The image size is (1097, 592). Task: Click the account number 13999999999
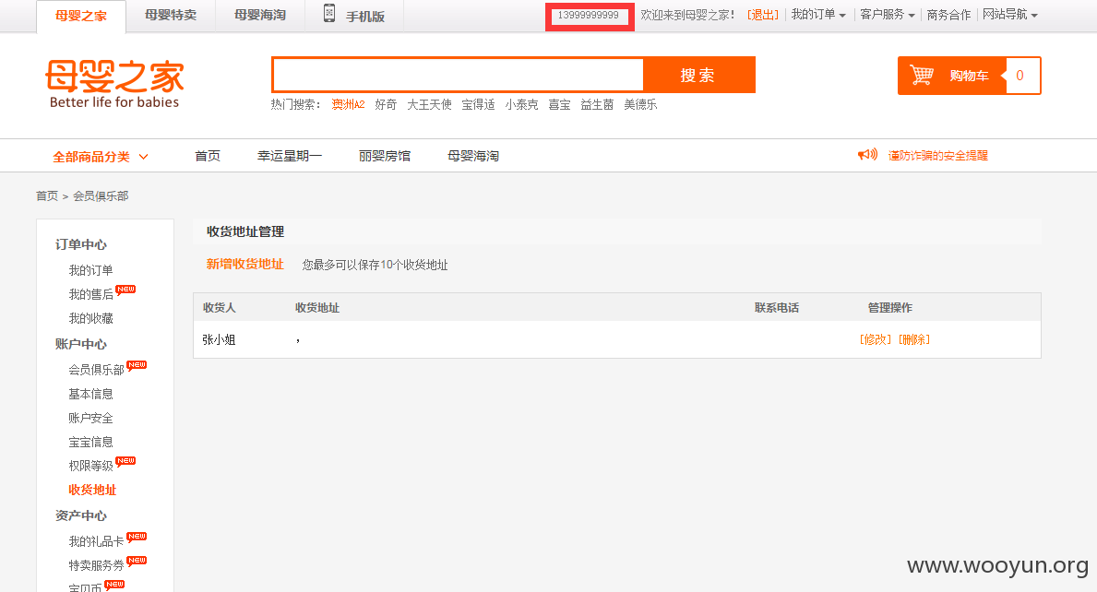[589, 15]
